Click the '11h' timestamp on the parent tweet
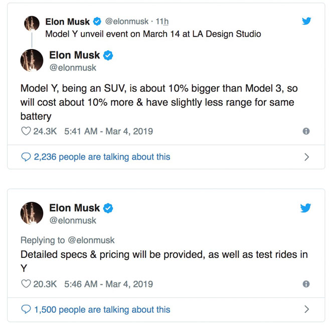The image size is (331, 326). point(162,22)
